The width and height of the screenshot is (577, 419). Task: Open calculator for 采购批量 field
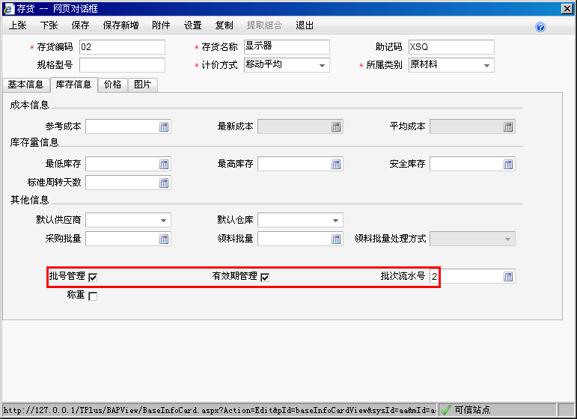pyautogui.click(x=164, y=239)
